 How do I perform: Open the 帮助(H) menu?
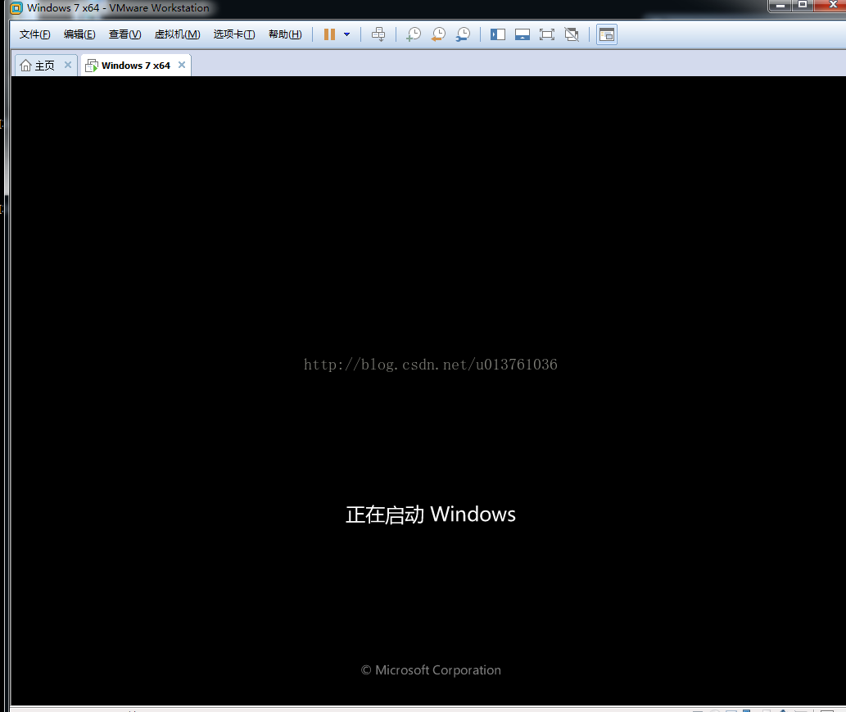pyautogui.click(x=285, y=34)
